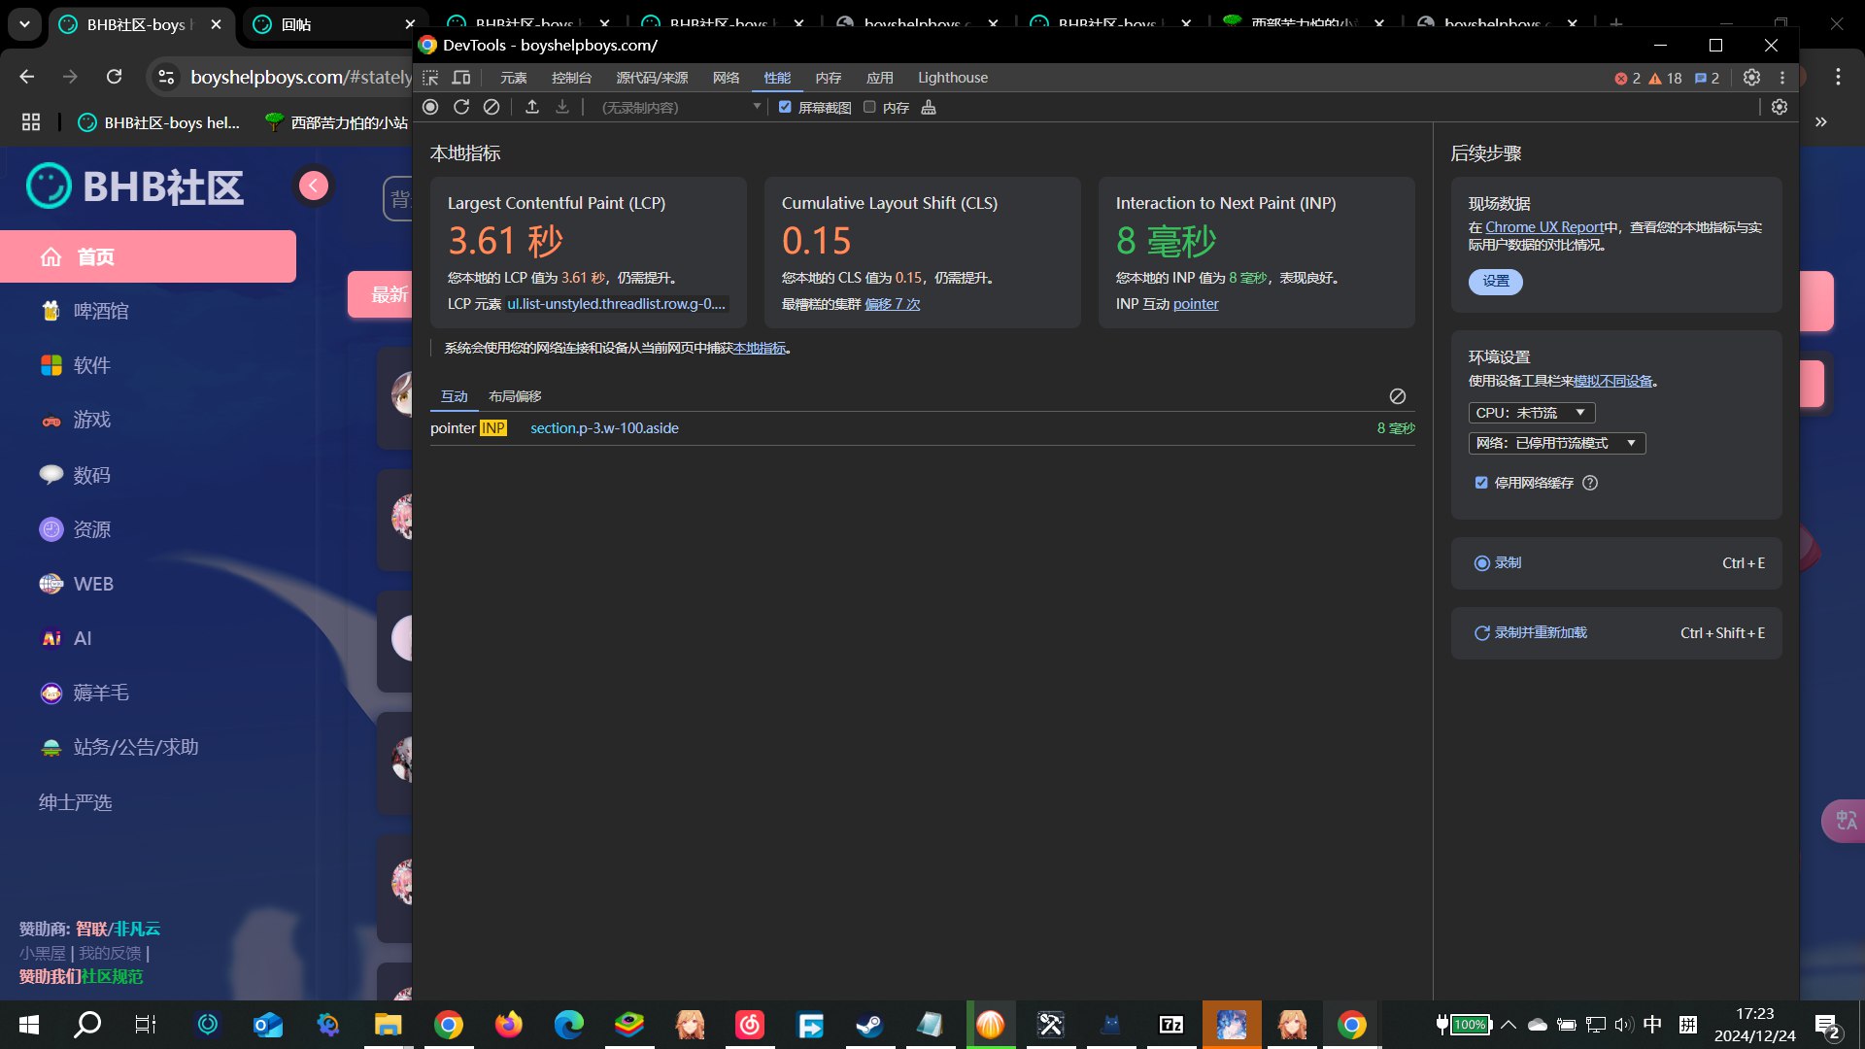The image size is (1865, 1049).
Task: Expand the bookmarks overflow chevron
Action: tap(1821, 122)
